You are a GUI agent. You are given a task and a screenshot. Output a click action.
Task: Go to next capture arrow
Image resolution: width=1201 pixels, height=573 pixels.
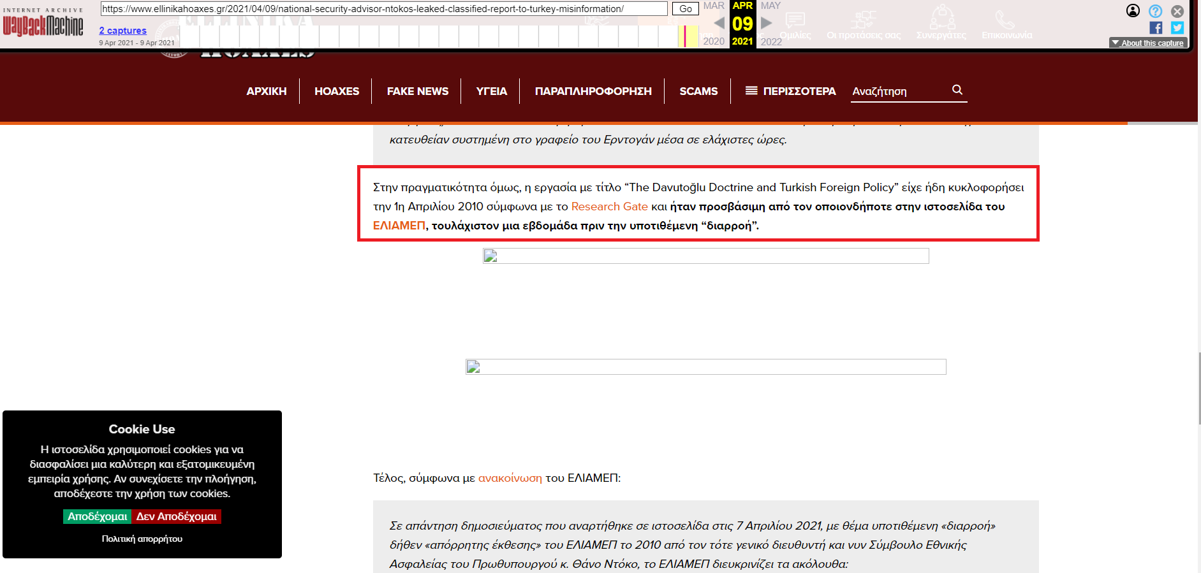point(767,23)
